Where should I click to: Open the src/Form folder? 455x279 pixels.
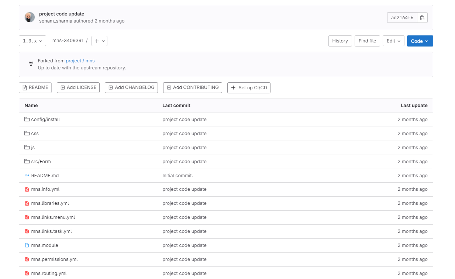pos(41,162)
